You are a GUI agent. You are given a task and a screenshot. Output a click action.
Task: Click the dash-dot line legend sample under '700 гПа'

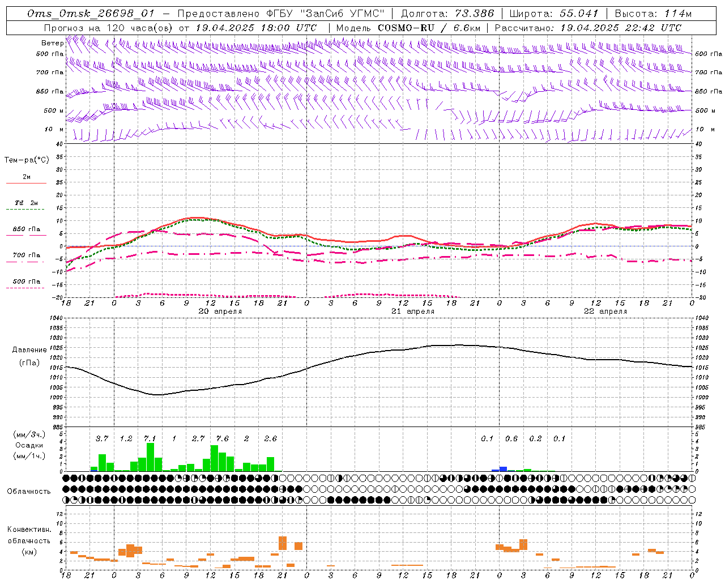[x=25, y=262]
